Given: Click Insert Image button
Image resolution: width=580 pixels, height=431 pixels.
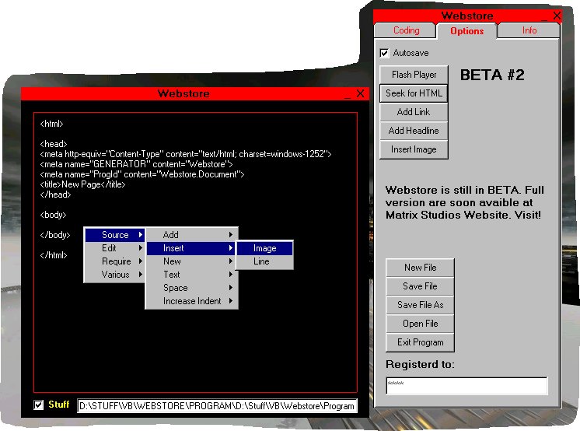Looking at the screenshot, I should pos(414,149).
